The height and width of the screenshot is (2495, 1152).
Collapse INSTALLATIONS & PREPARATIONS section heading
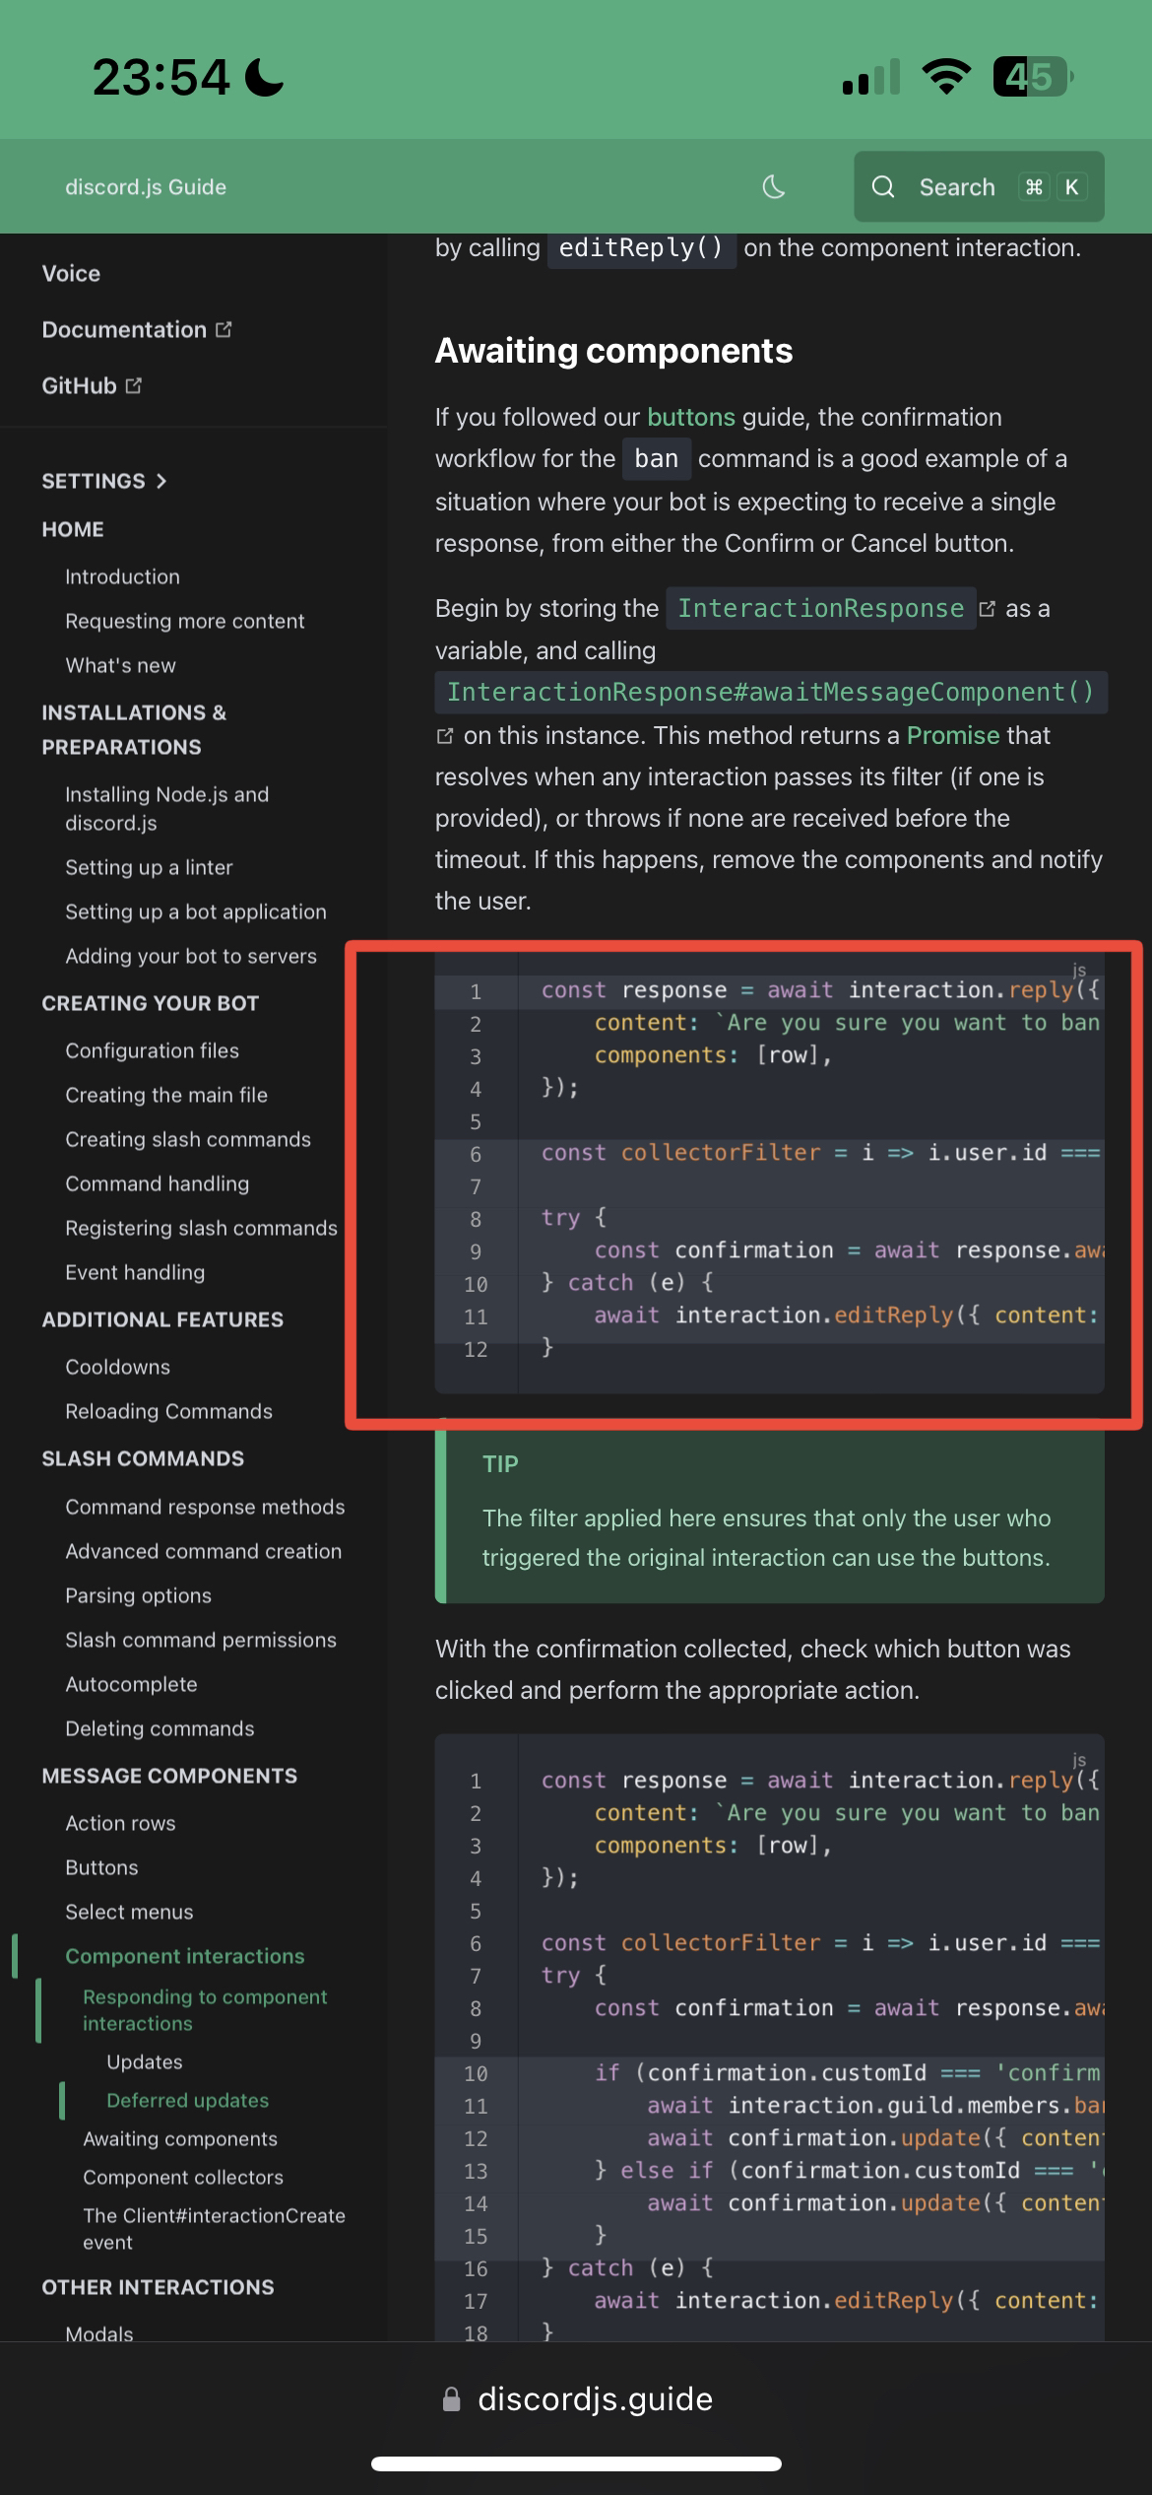pos(134,729)
